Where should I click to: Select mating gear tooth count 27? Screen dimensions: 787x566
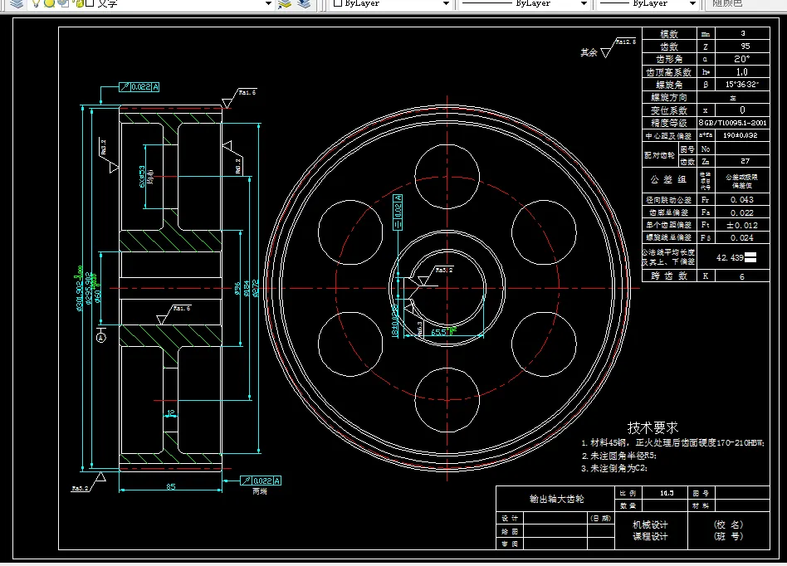pyautogui.click(x=745, y=161)
